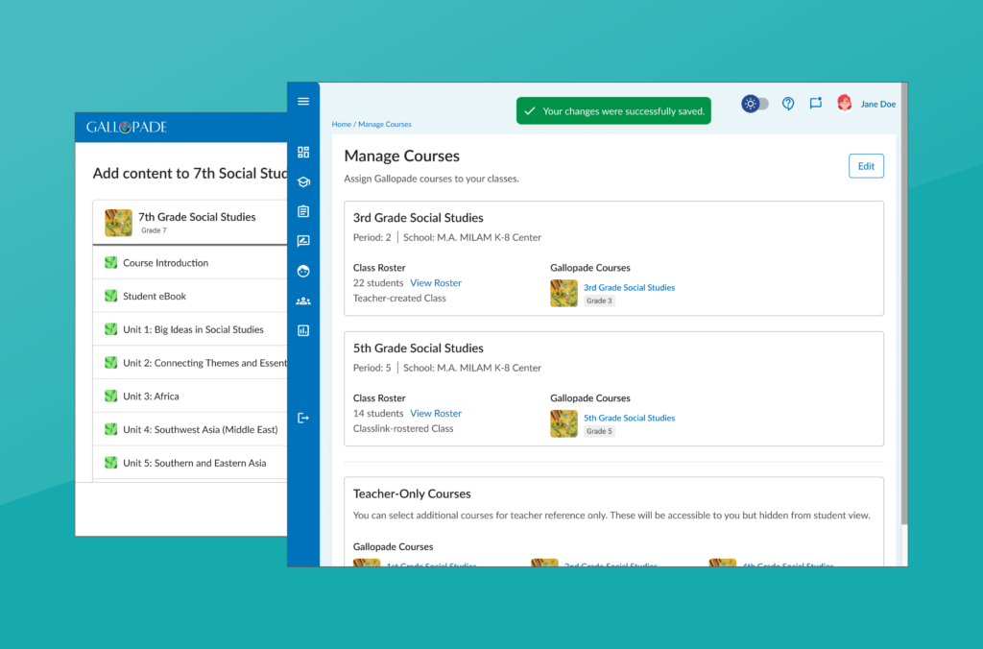Click the Manage Courses page scrollbar
The image size is (983, 649).
904,304
